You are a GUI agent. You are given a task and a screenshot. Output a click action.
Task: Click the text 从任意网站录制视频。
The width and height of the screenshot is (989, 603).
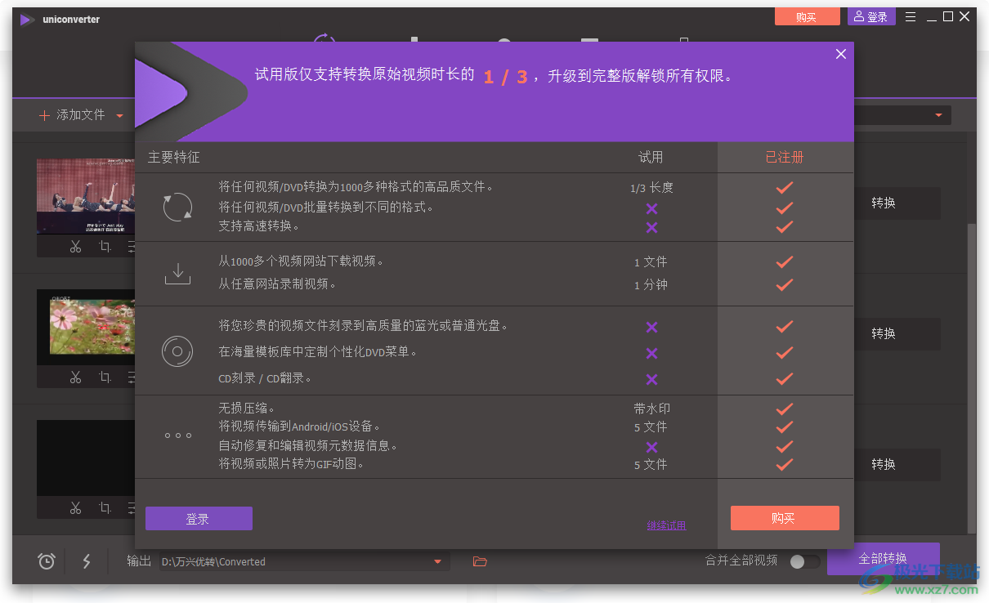[x=277, y=284]
